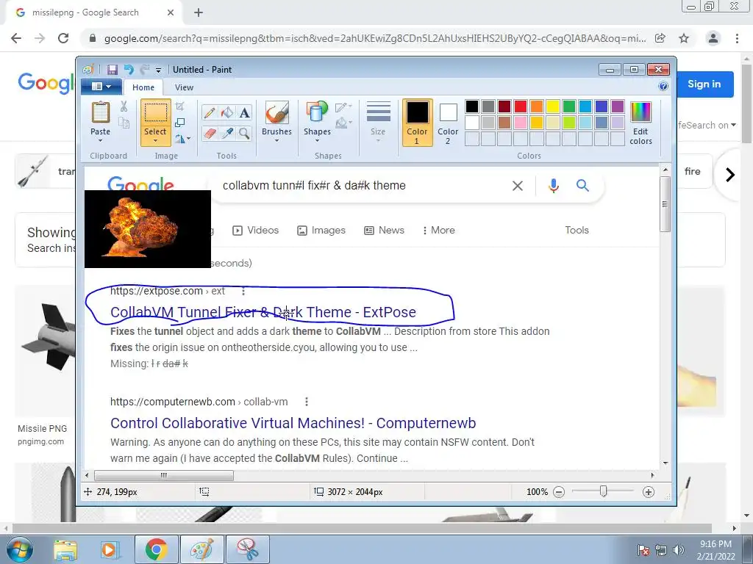Select the Eraser tool in Paint
753x564 pixels.
pos(210,133)
